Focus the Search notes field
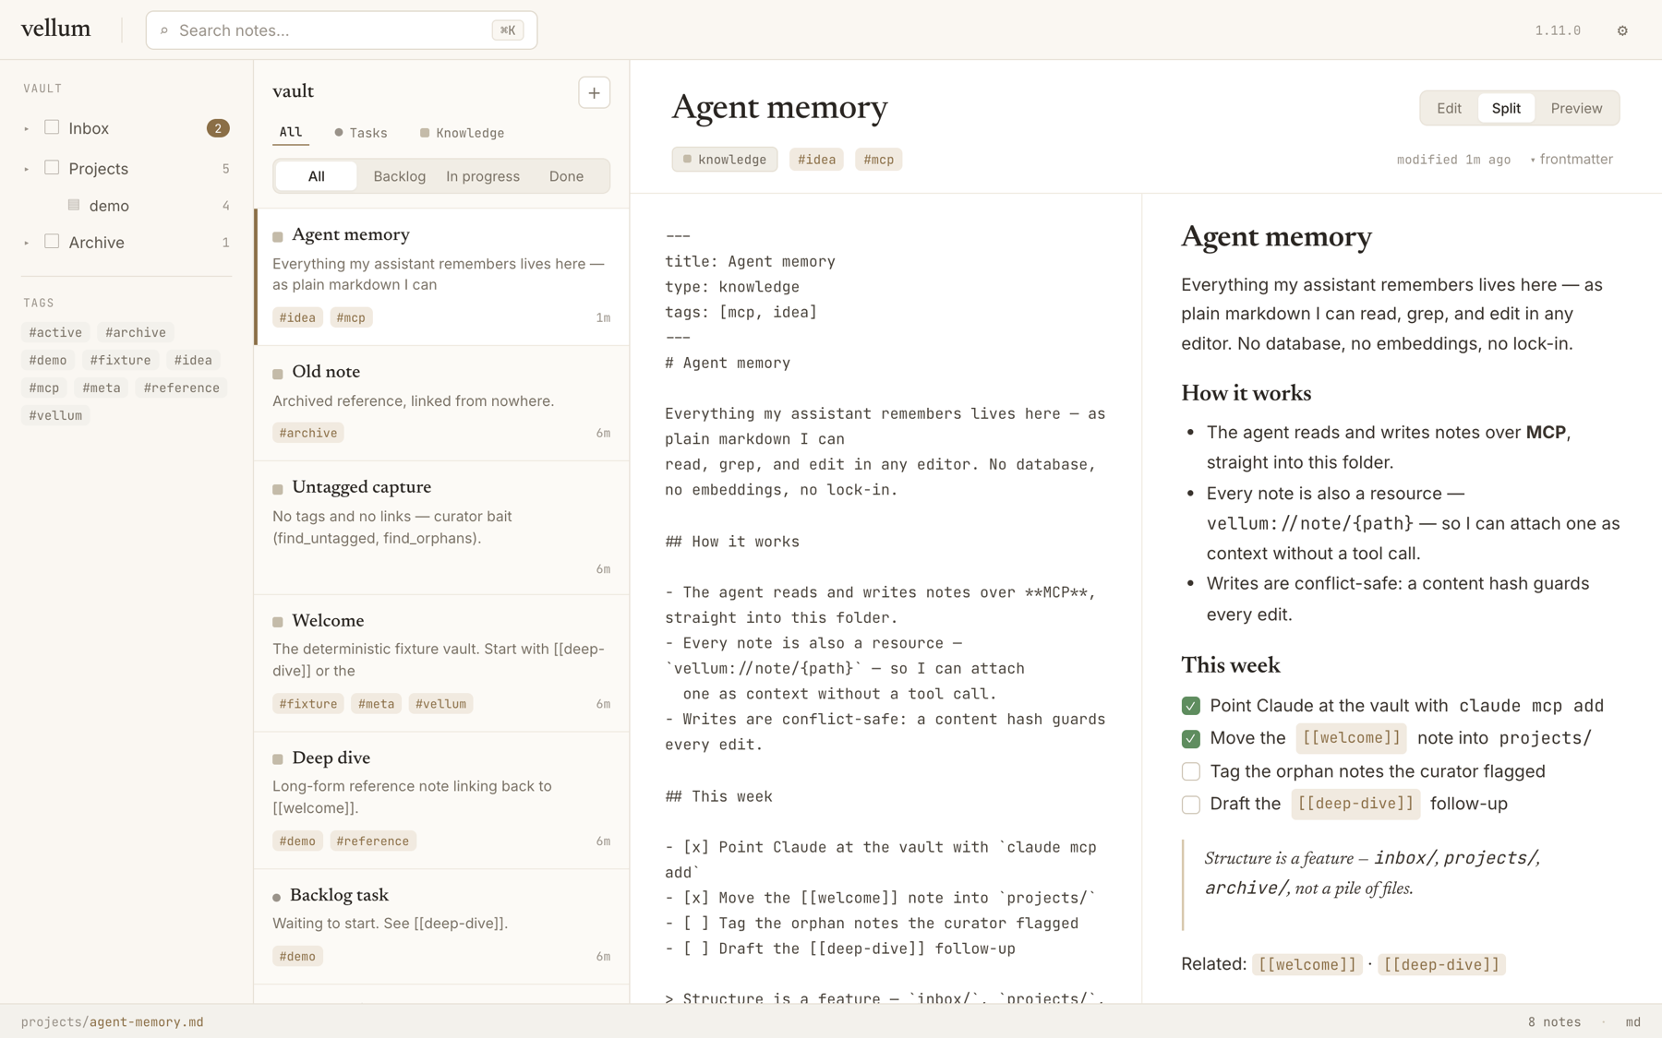The width and height of the screenshot is (1662, 1038). coord(342,30)
